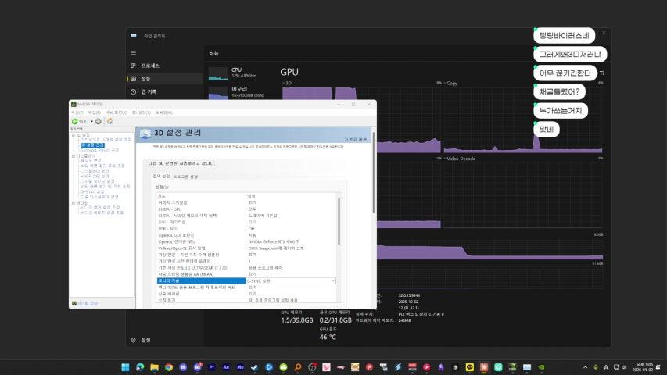This screenshot has height=375, width=667.
Task: Select 해상도 변경 in display tree
Action: point(91,161)
